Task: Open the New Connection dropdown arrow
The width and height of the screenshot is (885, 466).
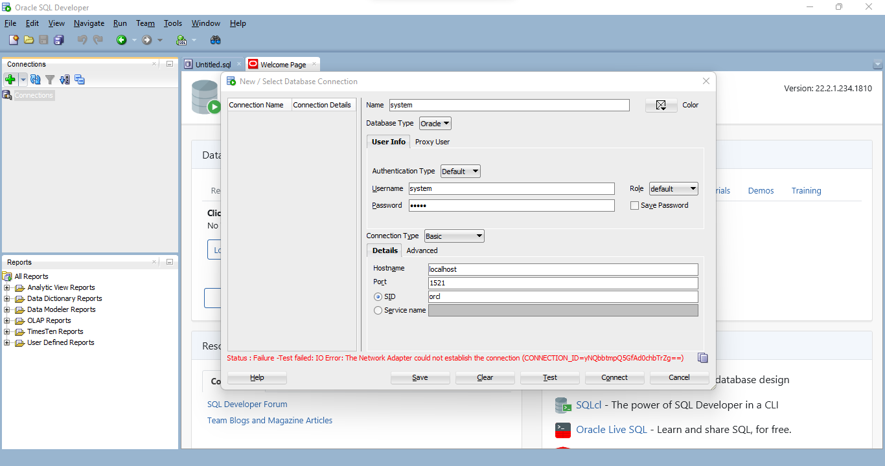Action: pyautogui.click(x=23, y=80)
